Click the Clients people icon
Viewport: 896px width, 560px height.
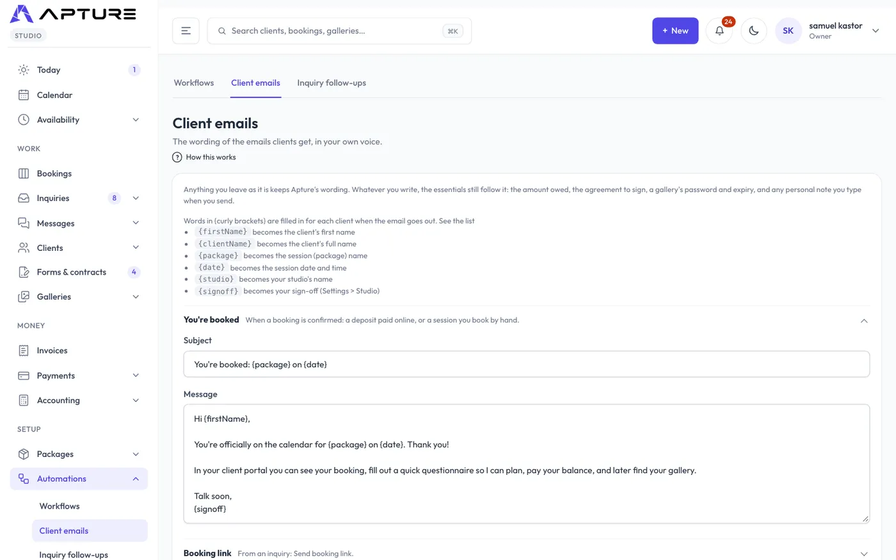point(24,248)
